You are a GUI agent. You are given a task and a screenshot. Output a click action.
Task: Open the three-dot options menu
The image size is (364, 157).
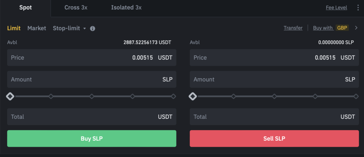pyautogui.click(x=358, y=7)
